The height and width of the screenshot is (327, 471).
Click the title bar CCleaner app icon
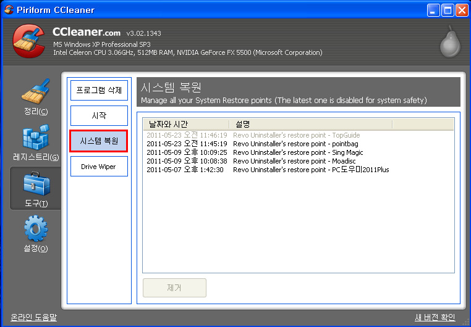pos(9,10)
